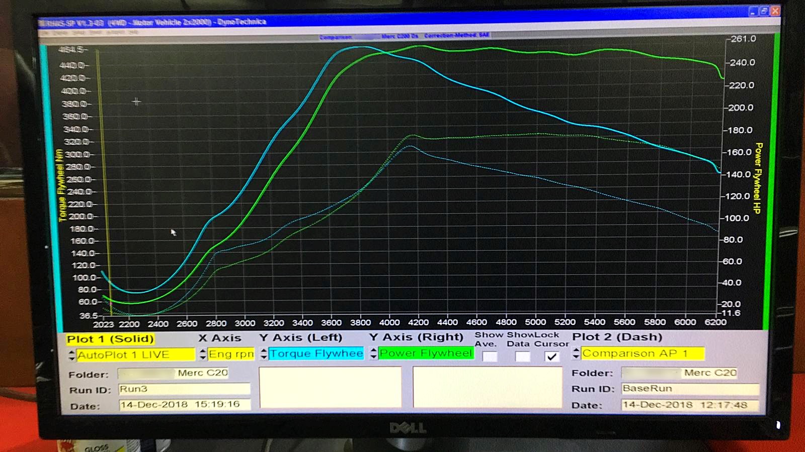Viewport: 805px width, 452px height.
Task: Click the Date field showing 15:19:16
Action: coord(185,404)
